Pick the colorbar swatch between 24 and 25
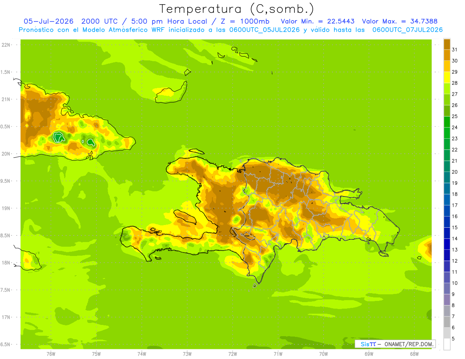Viewport: 465px width, 359px height. click(447, 122)
